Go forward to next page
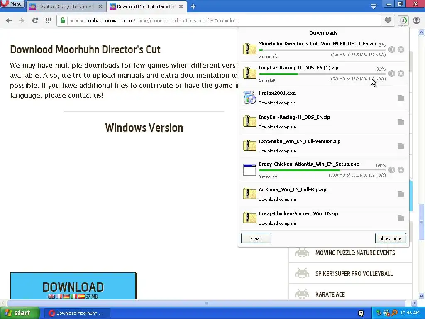This screenshot has width=425, height=319. [x=22, y=21]
